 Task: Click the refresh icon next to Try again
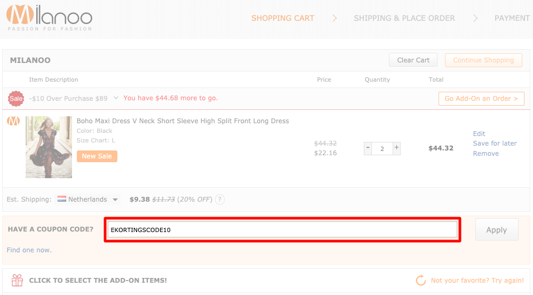pyautogui.click(x=421, y=281)
